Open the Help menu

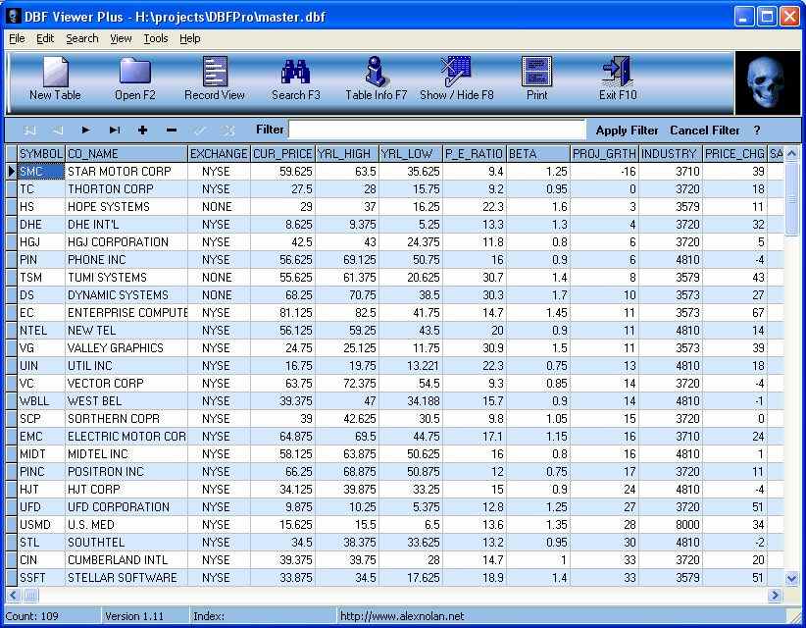(x=190, y=38)
